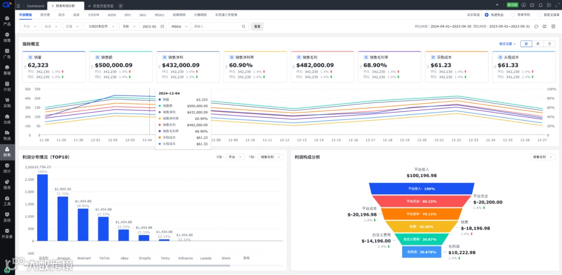Click the 月 period toggle button
This screenshot has height=275, width=562.
[549, 44]
